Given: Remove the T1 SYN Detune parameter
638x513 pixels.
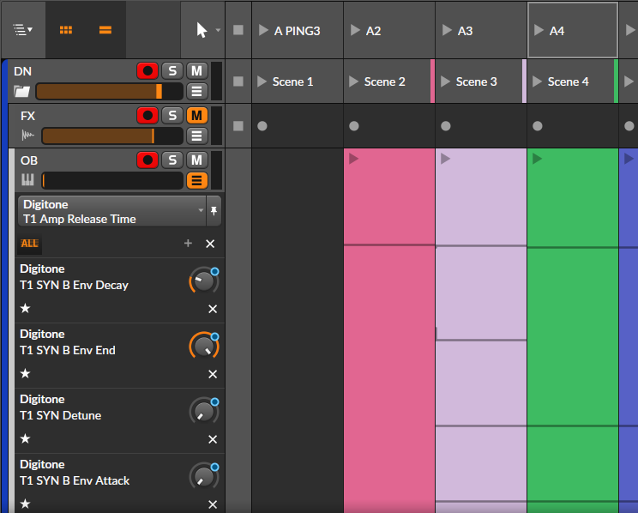Looking at the screenshot, I should click(213, 439).
